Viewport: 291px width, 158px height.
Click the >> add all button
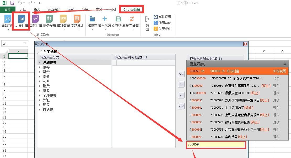pos(181,74)
